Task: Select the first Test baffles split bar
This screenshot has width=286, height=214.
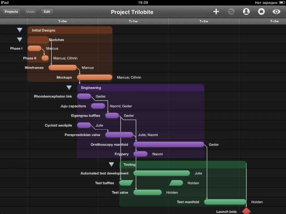Action: [x=126, y=183]
